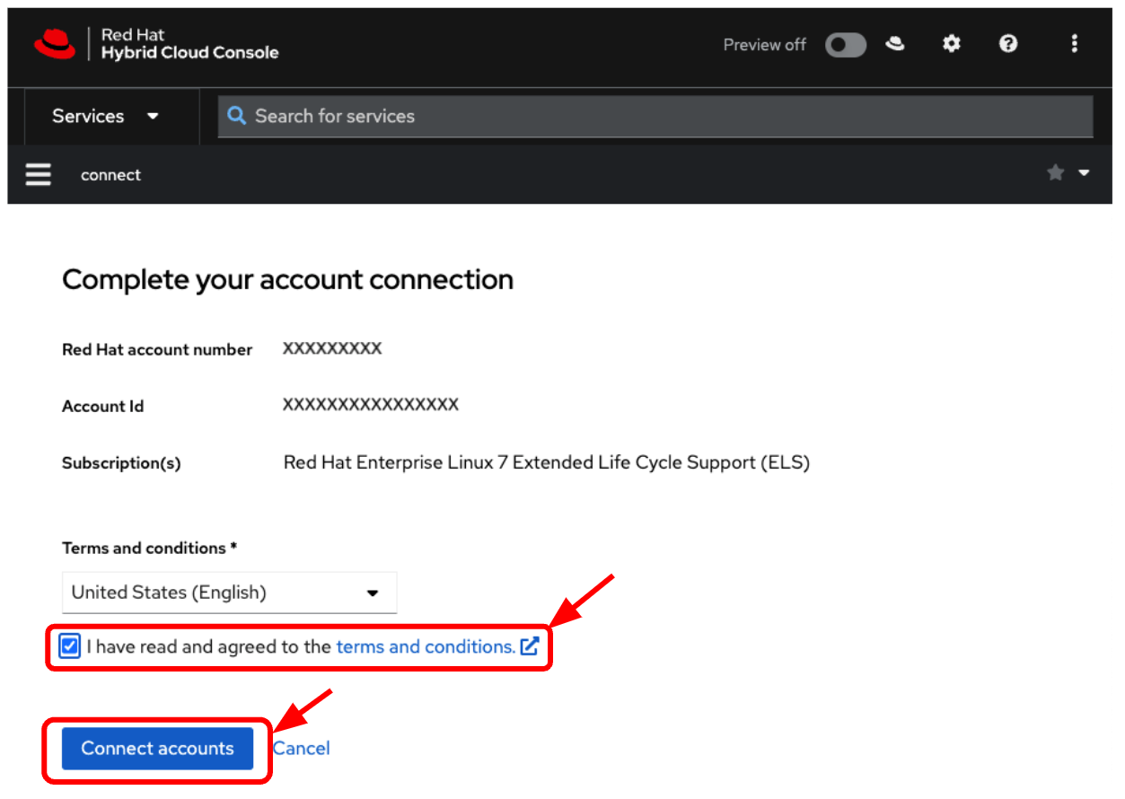Open the hamburger navigation menu
This screenshot has width=1125, height=799.
tap(39, 174)
